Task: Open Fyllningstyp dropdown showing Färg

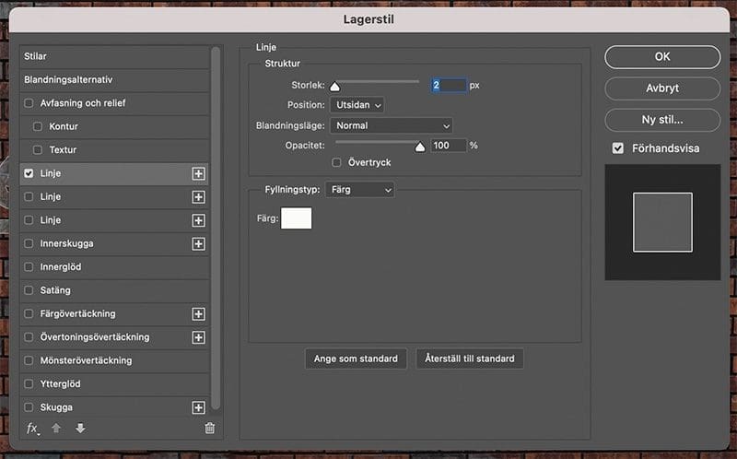Action: click(360, 190)
